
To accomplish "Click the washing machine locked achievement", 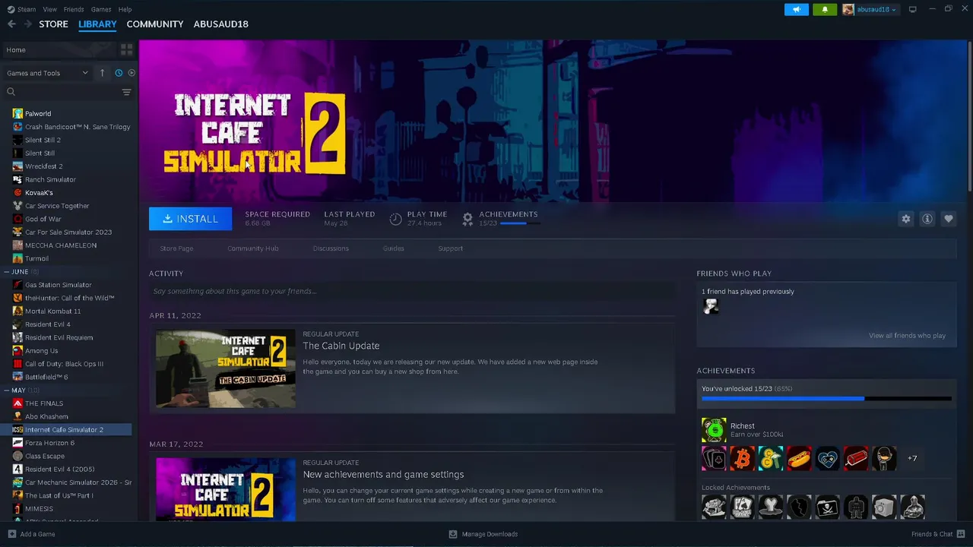I will point(884,507).
